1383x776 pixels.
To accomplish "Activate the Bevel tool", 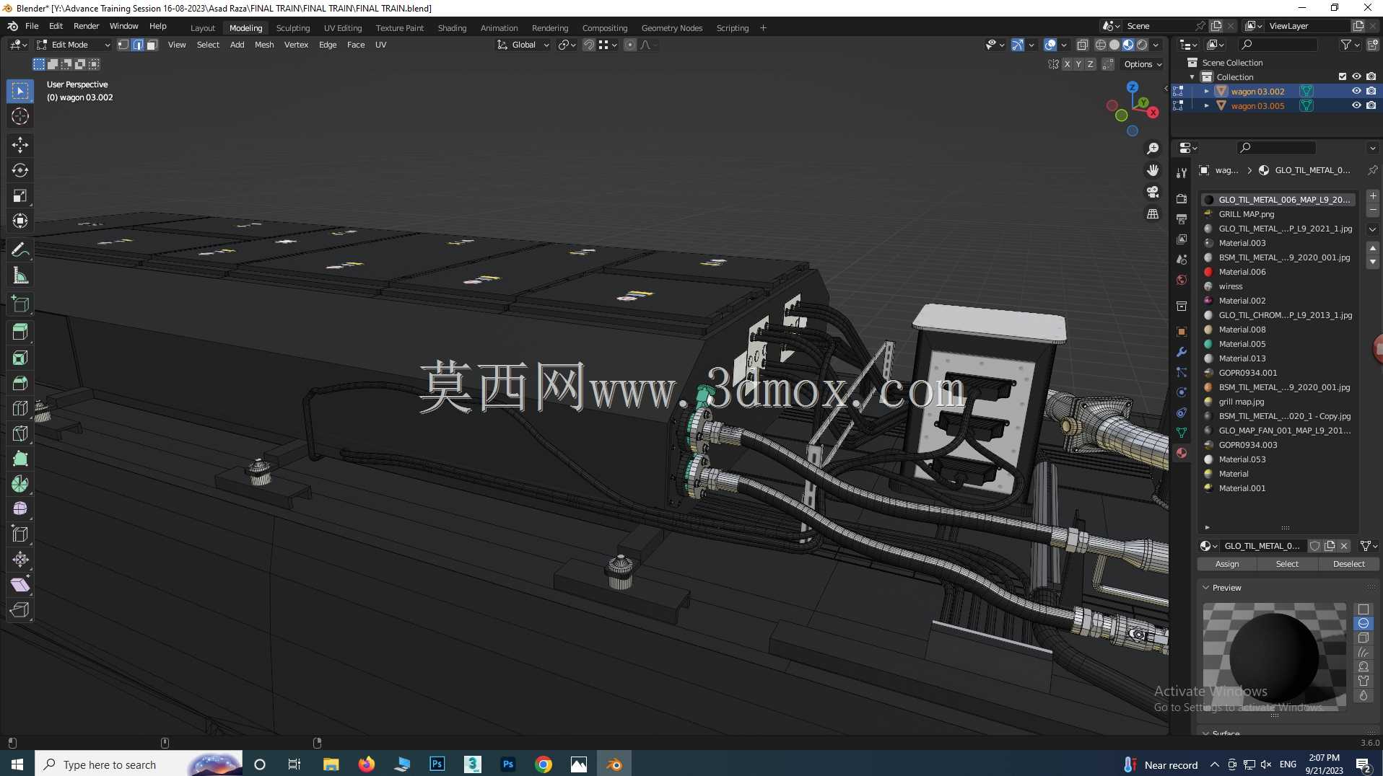I will point(20,383).
